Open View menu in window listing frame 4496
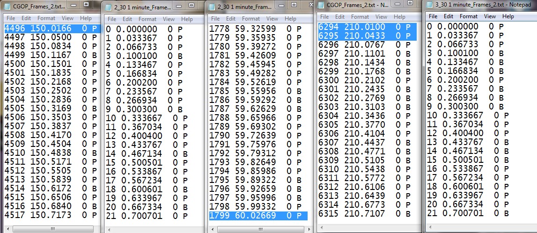 68,18
